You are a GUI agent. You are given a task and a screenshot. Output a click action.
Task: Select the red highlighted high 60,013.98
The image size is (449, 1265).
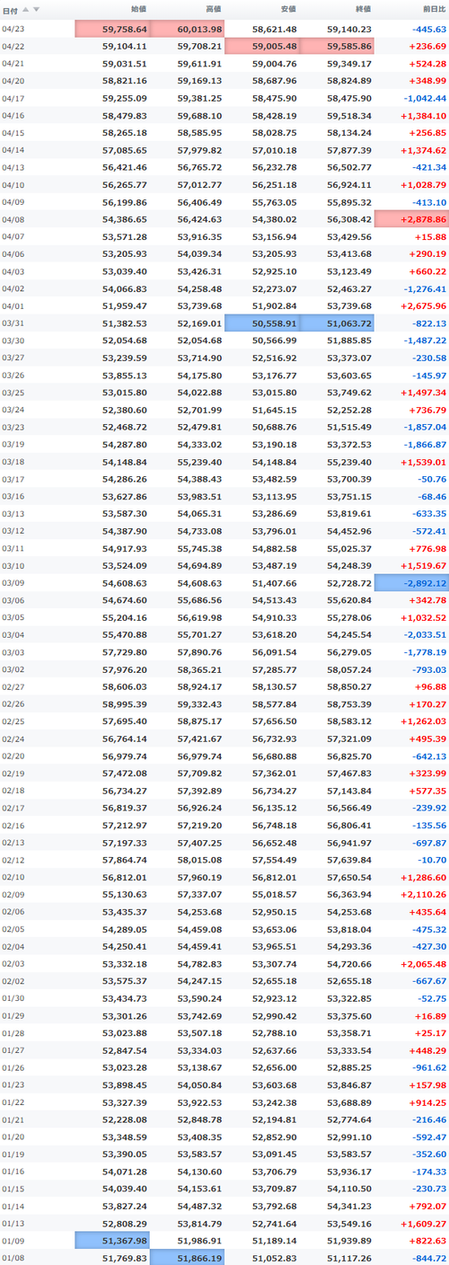point(188,29)
